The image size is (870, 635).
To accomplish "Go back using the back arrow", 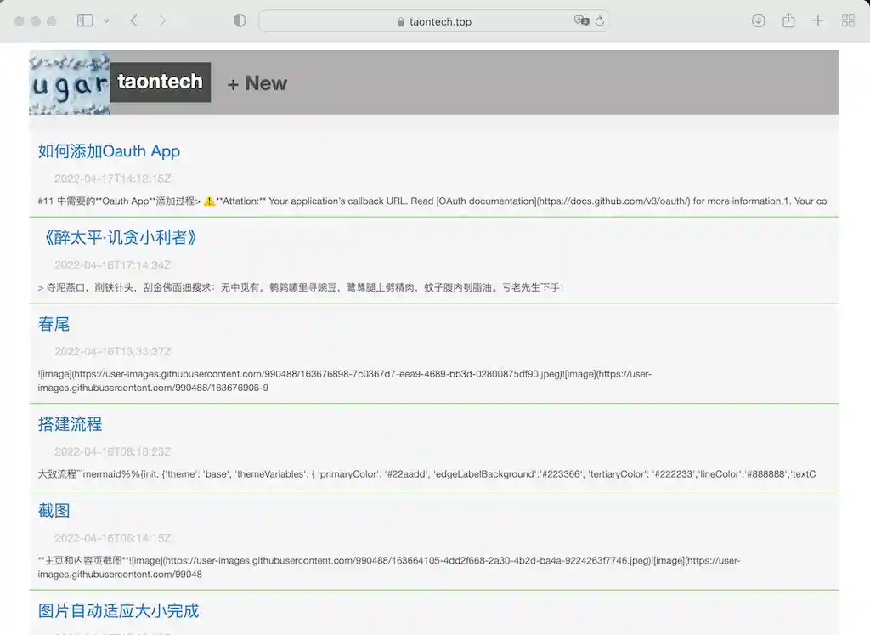I will pos(133,21).
